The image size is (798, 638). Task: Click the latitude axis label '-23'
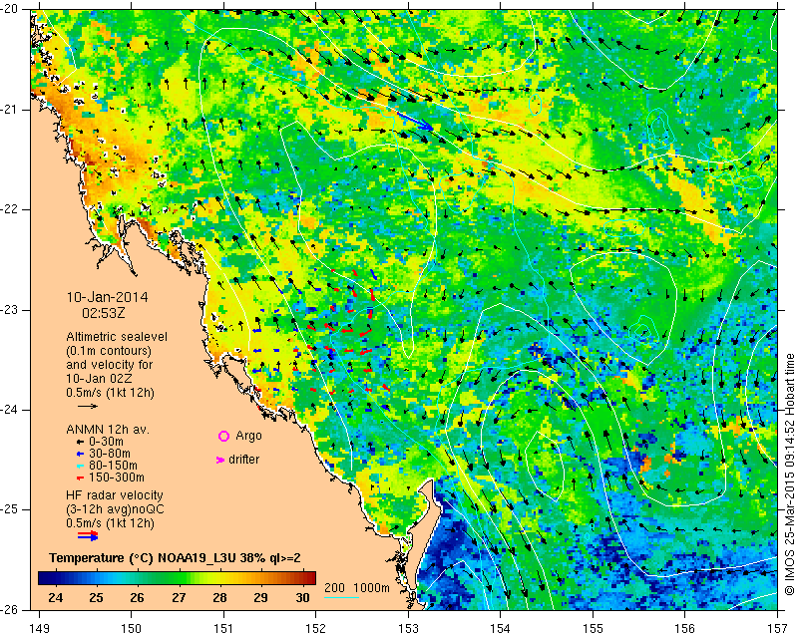pyautogui.click(x=10, y=310)
